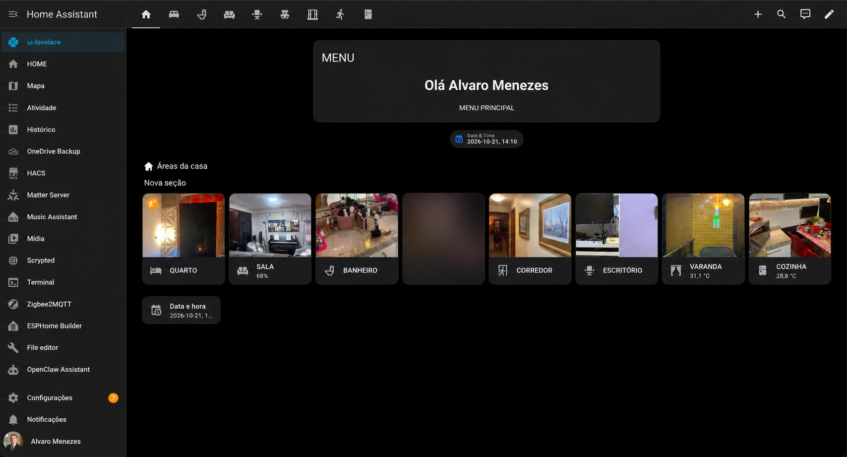Click the Scrypted chip icon
Screen dimensions: 847x457
[x=13, y=261]
